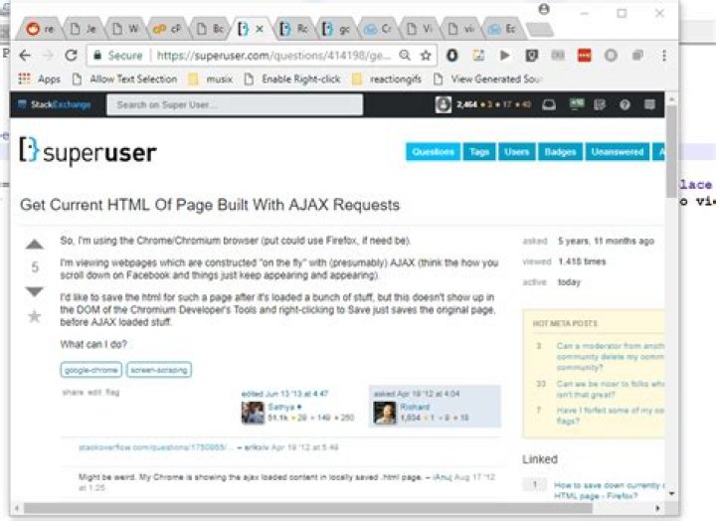The height and width of the screenshot is (521, 716).
Task: Open achievements icon in top bar
Action: pyautogui.click(x=576, y=104)
